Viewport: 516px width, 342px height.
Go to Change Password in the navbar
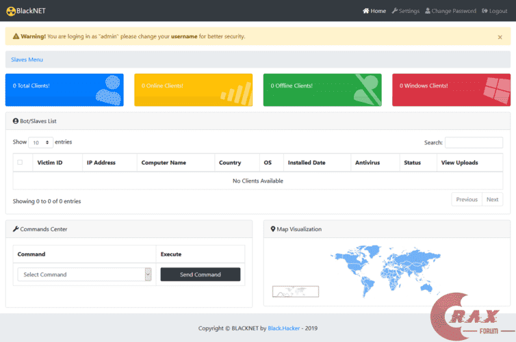click(x=454, y=11)
